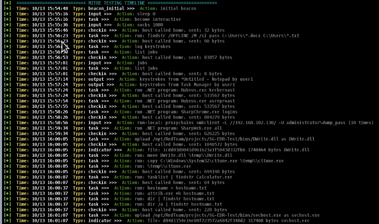Click the 'run: %temp%\cttune.exe' action

pos(163,166)
